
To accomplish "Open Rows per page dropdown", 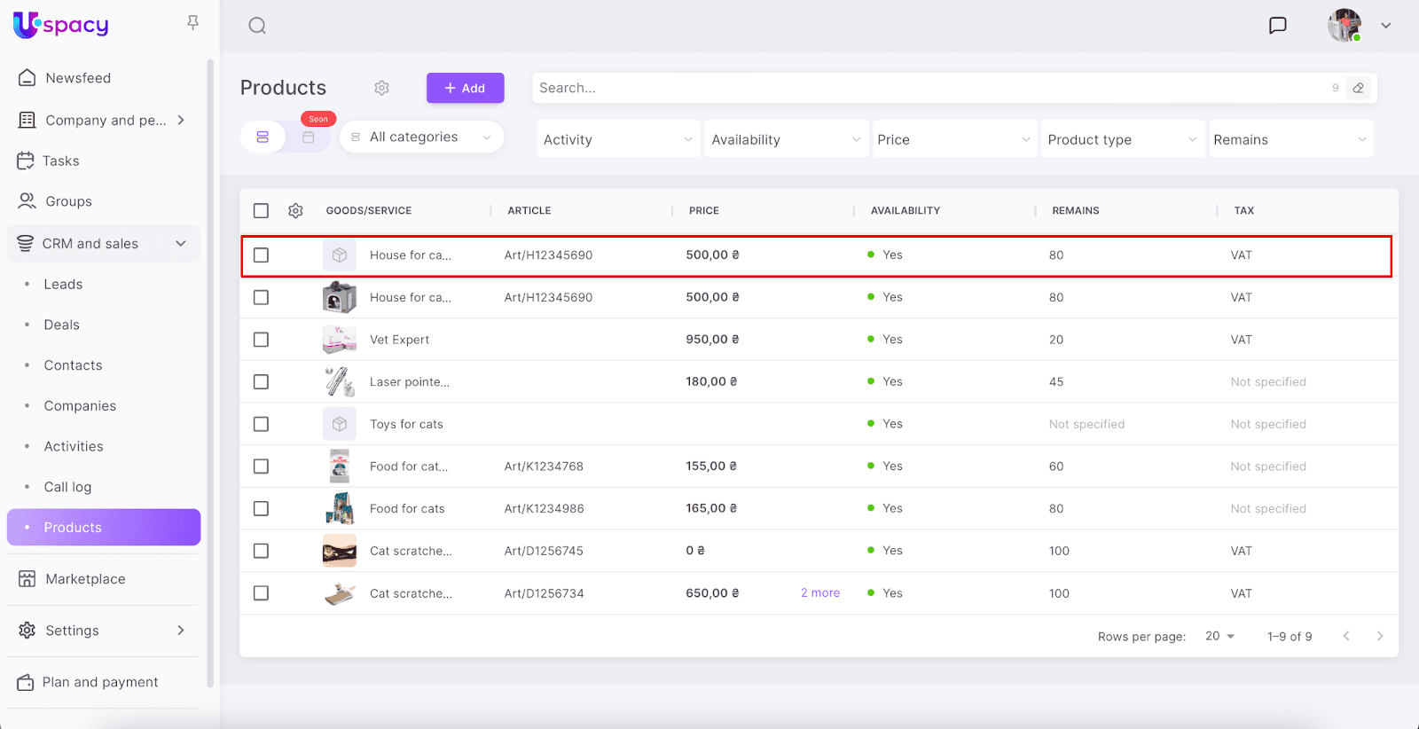I will point(1220,636).
